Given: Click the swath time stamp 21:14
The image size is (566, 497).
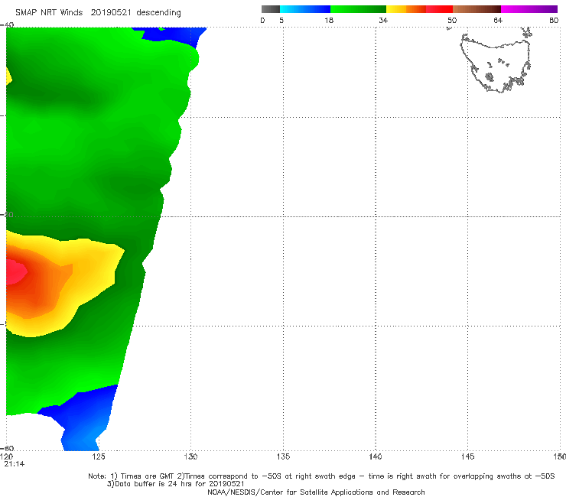Looking at the screenshot, I should coord(14,464).
